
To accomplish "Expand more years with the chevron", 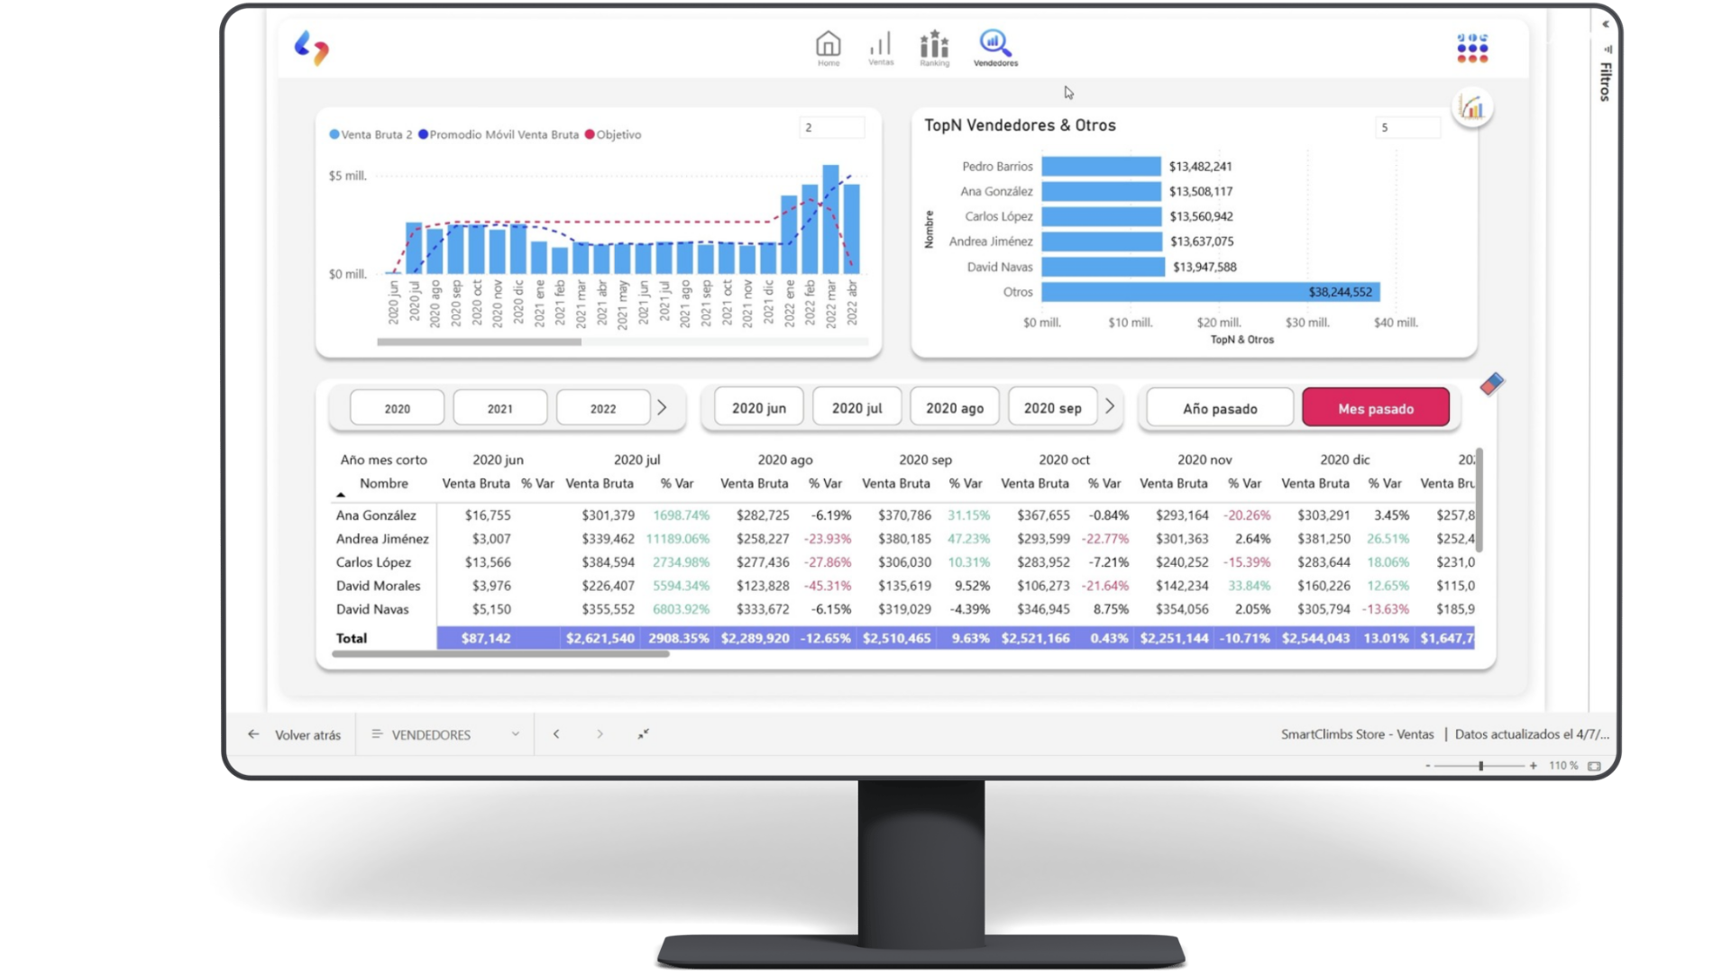I will pos(662,407).
